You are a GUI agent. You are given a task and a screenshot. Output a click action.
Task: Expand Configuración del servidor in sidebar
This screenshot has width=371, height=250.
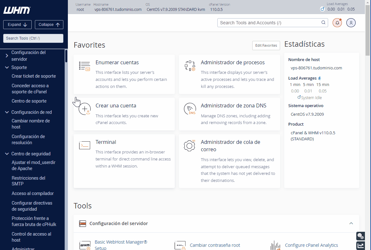coord(7,56)
